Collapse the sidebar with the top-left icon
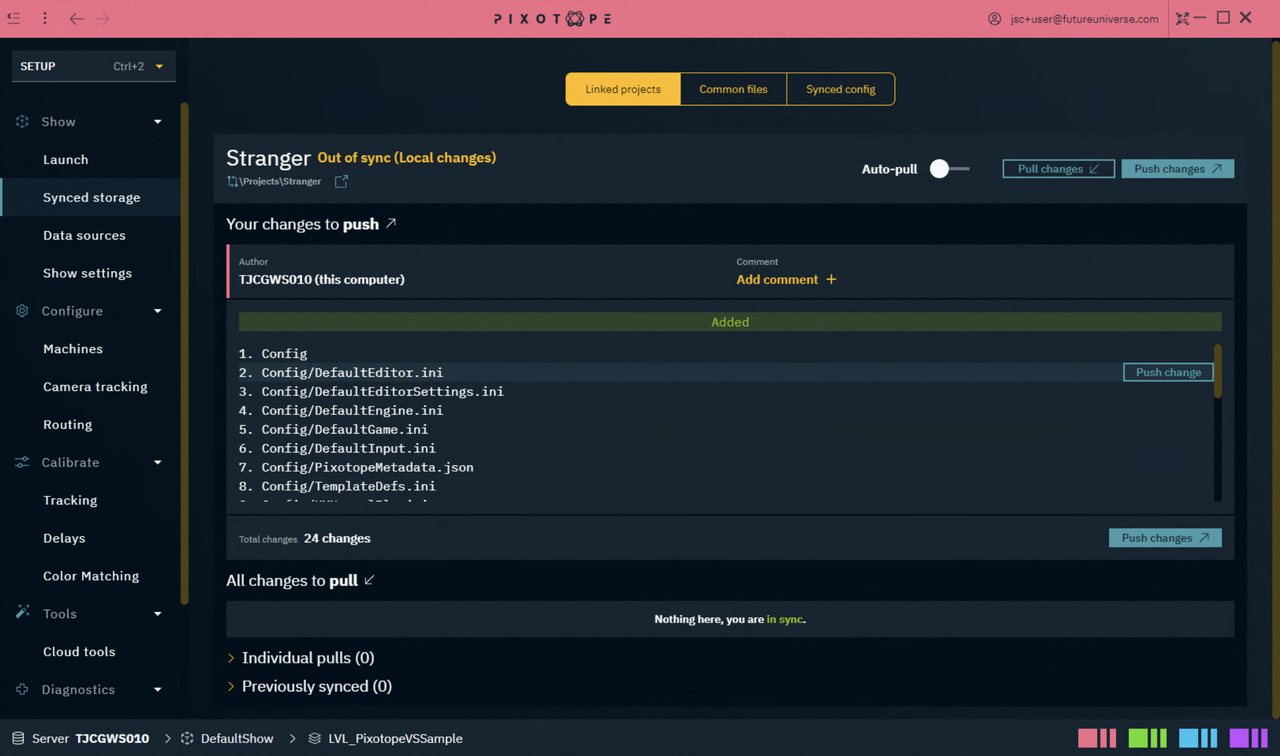Viewport: 1280px width, 756px height. pyautogui.click(x=14, y=19)
